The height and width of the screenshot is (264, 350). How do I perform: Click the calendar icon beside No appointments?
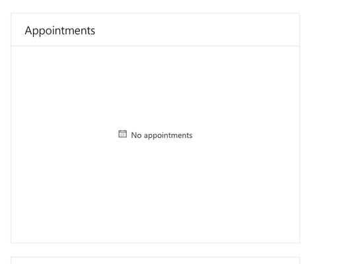(122, 134)
